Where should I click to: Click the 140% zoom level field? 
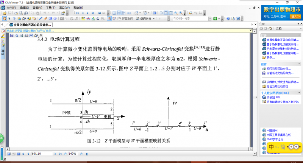point(73,154)
